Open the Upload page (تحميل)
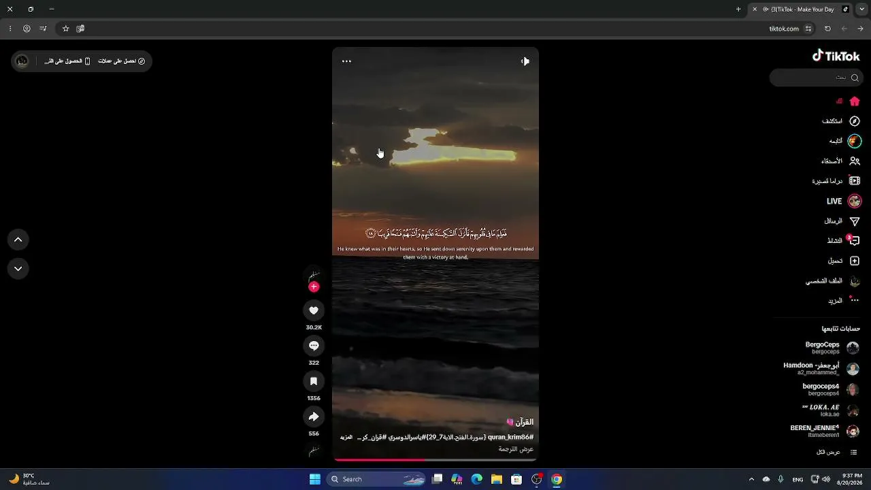871x490 pixels. [x=844, y=261]
